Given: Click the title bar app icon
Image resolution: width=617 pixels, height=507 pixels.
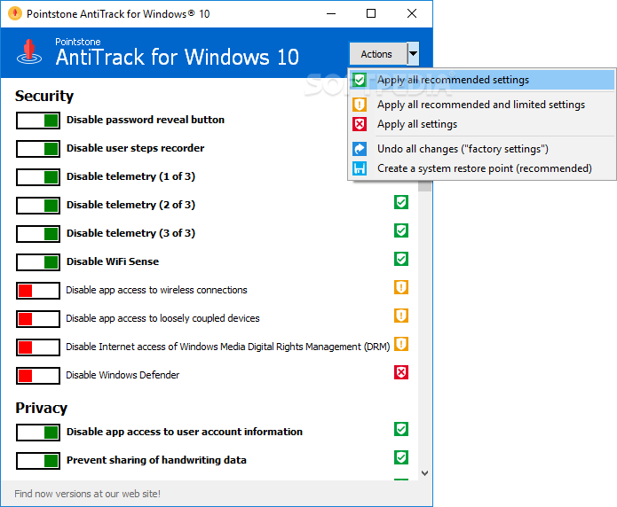Looking at the screenshot, I should 14,14.
